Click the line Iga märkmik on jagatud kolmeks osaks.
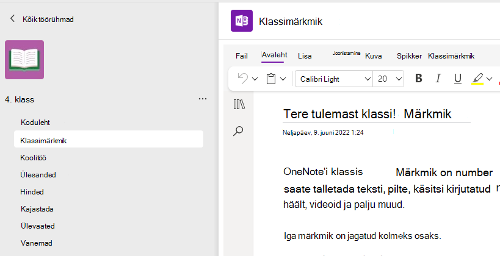 (x=362, y=236)
